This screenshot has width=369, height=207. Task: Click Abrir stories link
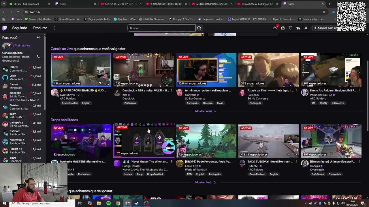[x=22, y=45]
